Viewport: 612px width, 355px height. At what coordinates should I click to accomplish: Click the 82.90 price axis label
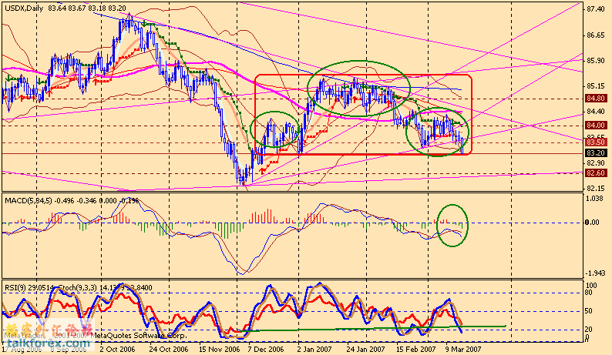click(595, 163)
